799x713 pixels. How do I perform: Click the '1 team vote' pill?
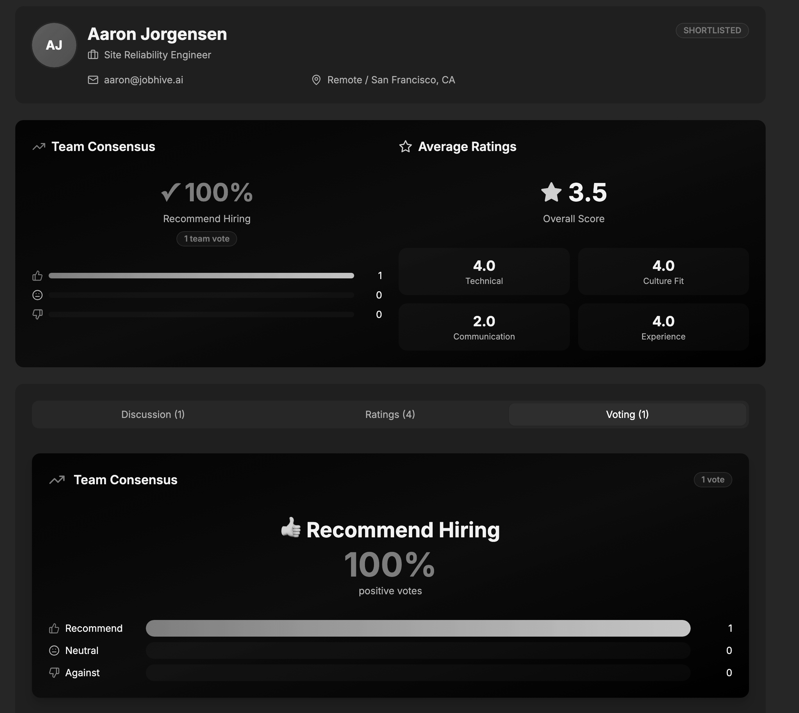207,238
